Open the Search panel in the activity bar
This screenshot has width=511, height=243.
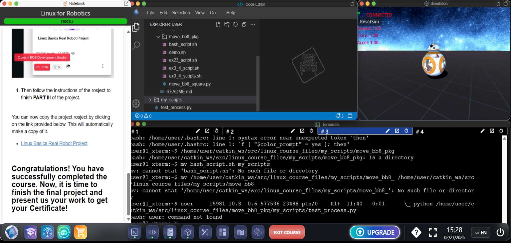point(136,46)
